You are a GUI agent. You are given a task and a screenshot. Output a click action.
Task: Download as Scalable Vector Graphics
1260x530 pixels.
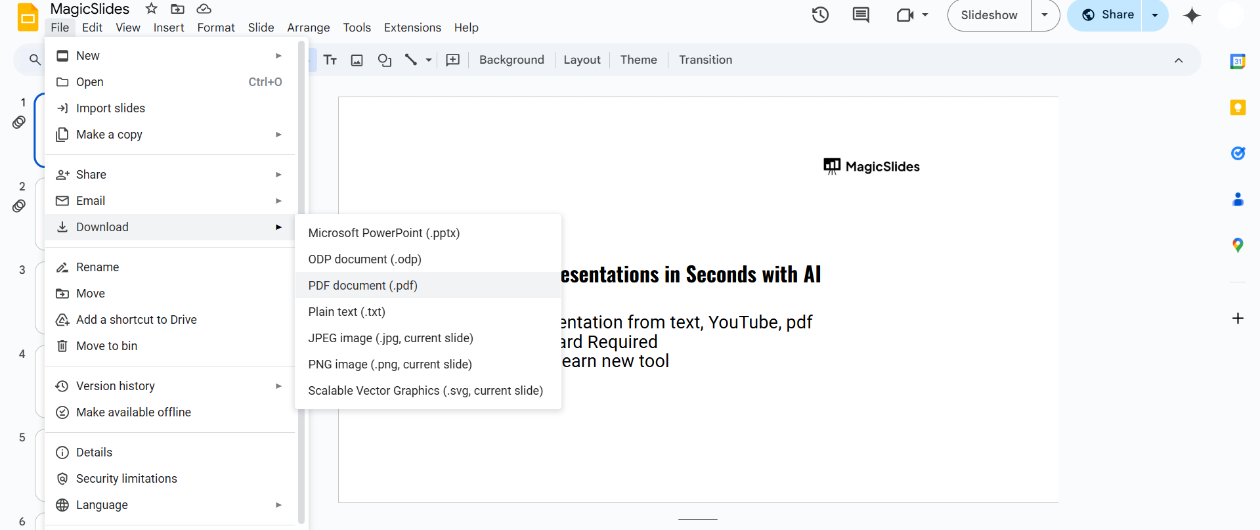point(428,391)
